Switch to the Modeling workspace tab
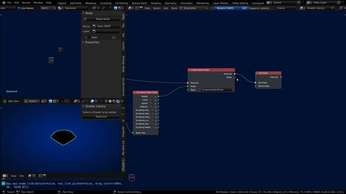The image size is (346, 194). tap(91, 3)
